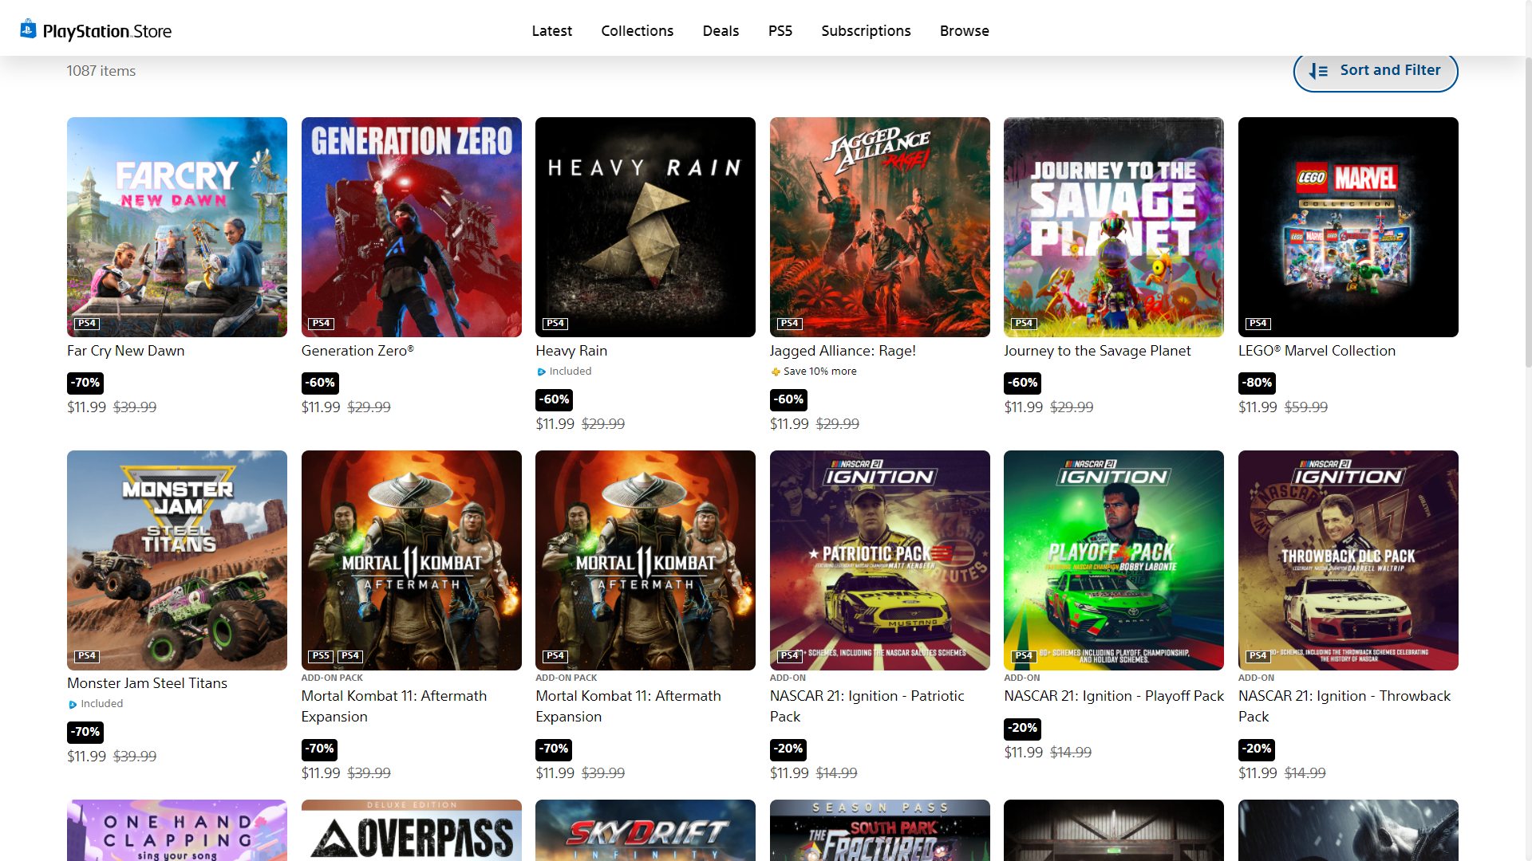Click the Included icon under Monster Jam Steel Titans
The width and height of the screenshot is (1532, 861).
coord(73,704)
